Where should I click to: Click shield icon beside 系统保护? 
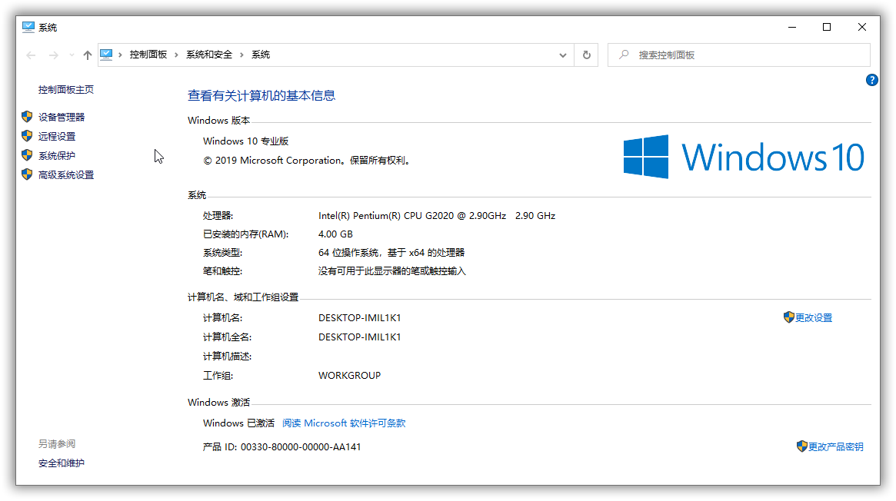click(27, 155)
